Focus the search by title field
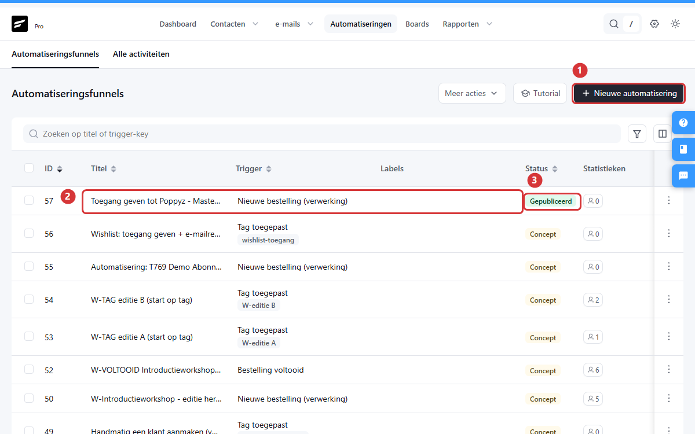Image resolution: width=695 pixels, height=434 pixels. (x=321, y=134)
